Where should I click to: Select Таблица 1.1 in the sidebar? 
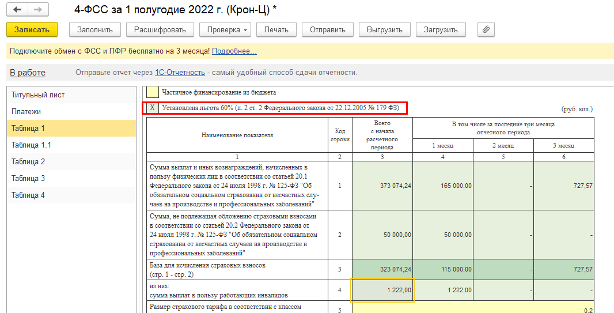(31, 145)
